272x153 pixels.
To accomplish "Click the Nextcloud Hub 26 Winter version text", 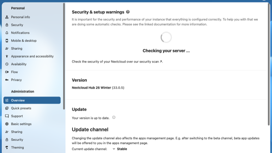I will [x=98, y=88].
